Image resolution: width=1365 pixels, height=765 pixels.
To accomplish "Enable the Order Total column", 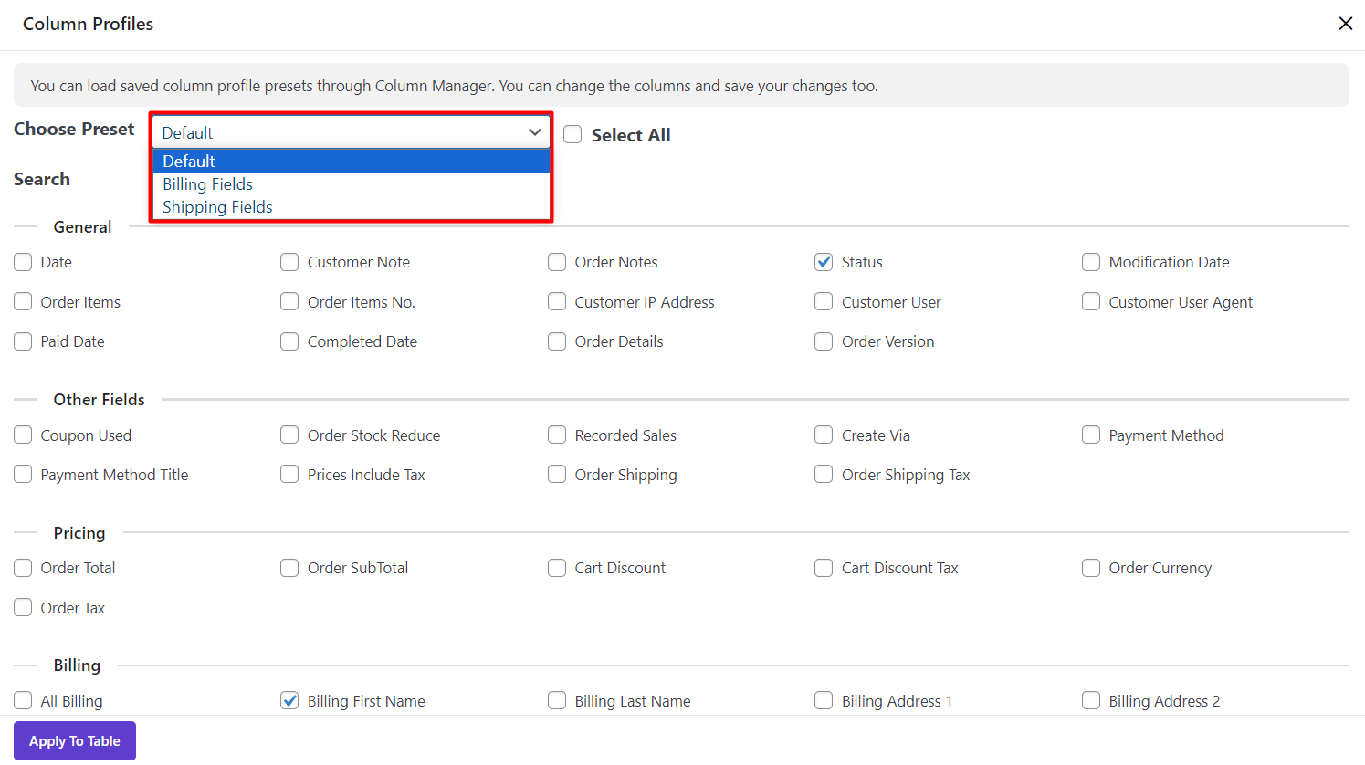I will click(x=23, y=568).
